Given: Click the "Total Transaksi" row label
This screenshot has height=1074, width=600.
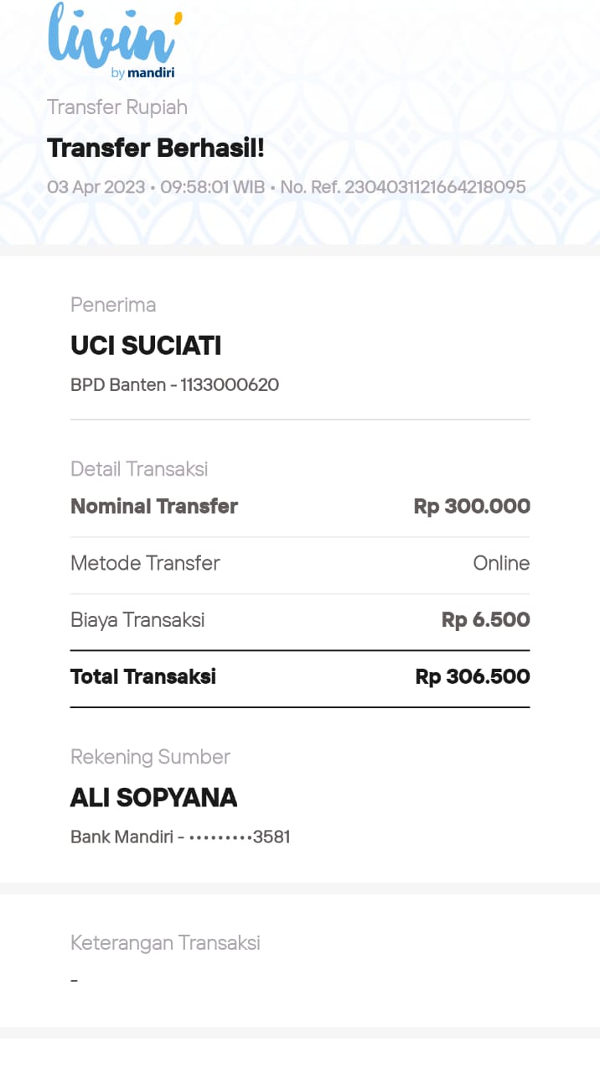Looking at the screenshot, I should (143, 676).
